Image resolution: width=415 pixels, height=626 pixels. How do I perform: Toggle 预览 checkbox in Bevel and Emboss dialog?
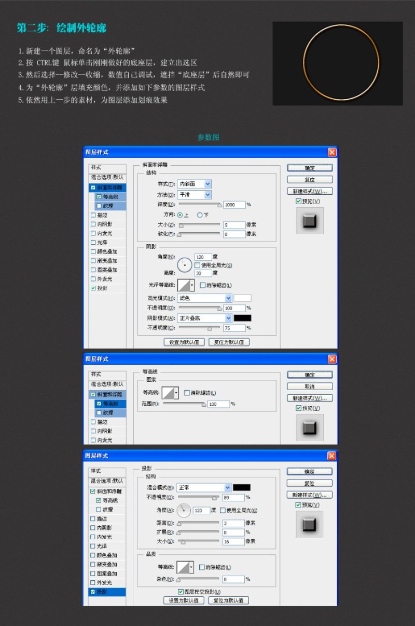298,201
